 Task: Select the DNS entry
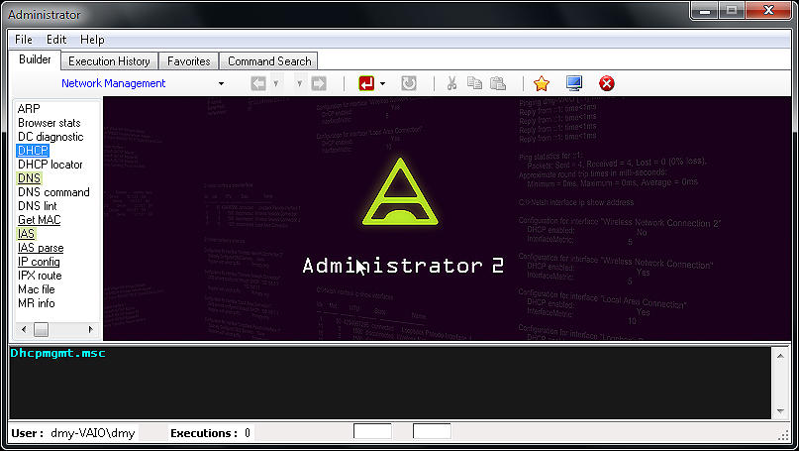click(x=29, y=178)
